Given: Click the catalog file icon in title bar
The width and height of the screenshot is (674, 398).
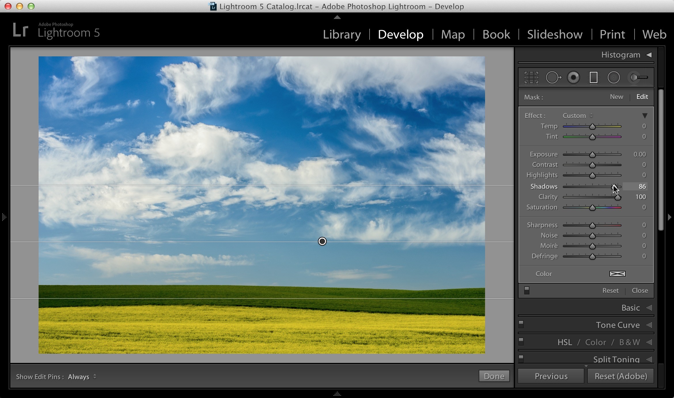Looking at the screenshot, I should pos(213,6).
